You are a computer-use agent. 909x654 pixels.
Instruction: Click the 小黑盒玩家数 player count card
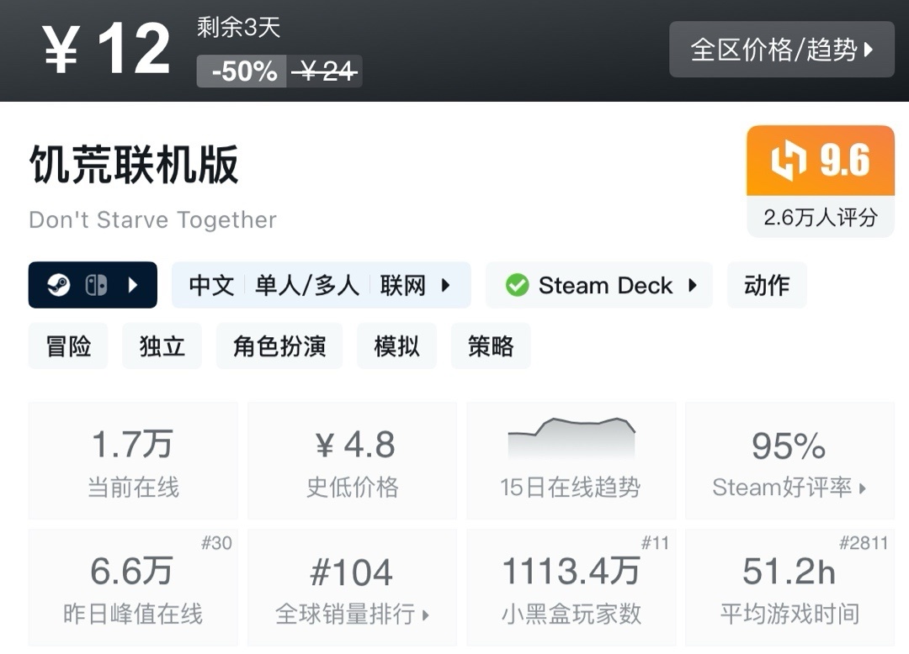coord(571,588)
